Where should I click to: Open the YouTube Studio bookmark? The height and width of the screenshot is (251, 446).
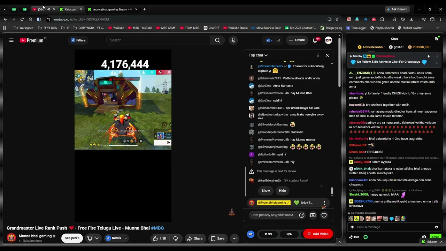point(236,28)
